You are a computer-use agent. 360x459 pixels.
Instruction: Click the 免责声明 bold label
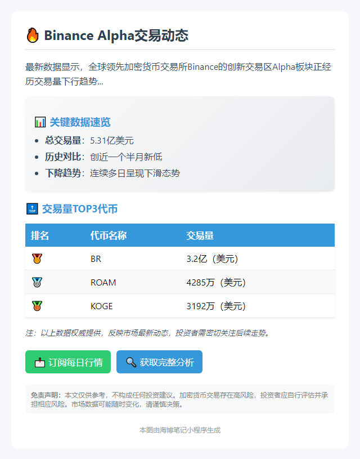(x=46, y=395)
